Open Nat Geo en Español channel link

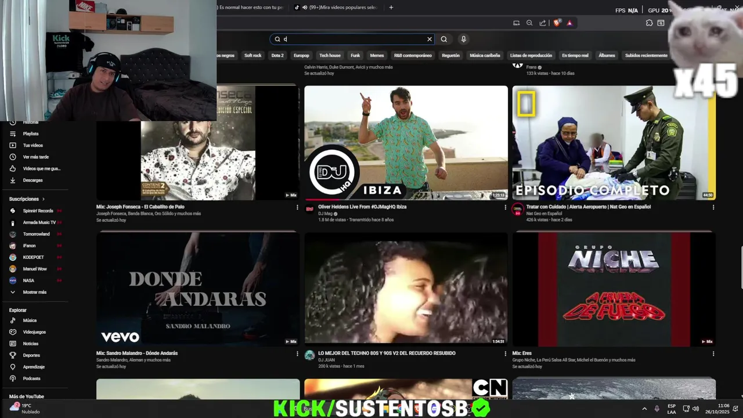pyautogui.click(x=544, y=214)
